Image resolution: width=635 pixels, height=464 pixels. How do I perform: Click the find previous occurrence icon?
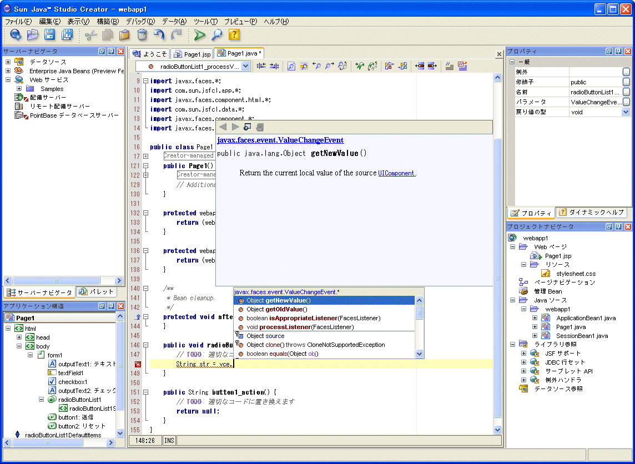(x=317, y=66)
